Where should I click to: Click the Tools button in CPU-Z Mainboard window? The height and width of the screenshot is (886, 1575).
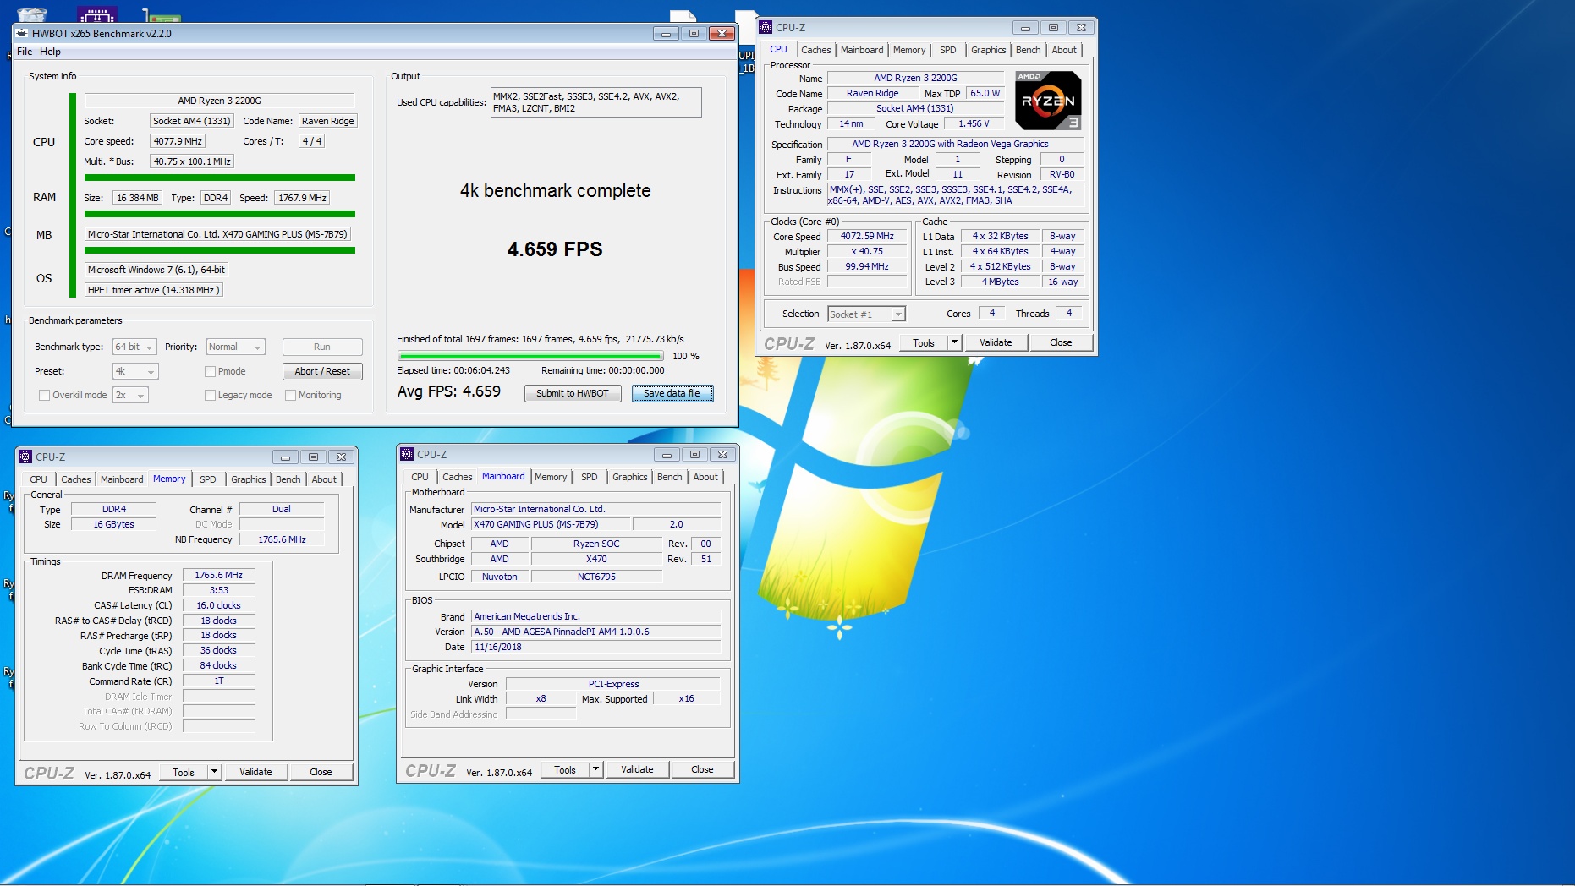(565, 769)
